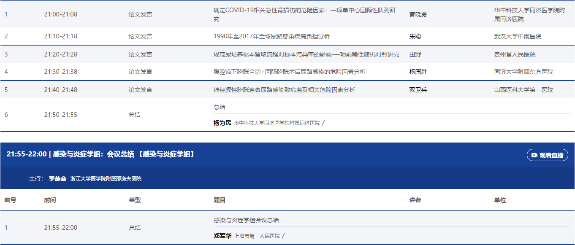Click the 题目 column header
This screenshot has width=575, height=245.
(220, 200)
